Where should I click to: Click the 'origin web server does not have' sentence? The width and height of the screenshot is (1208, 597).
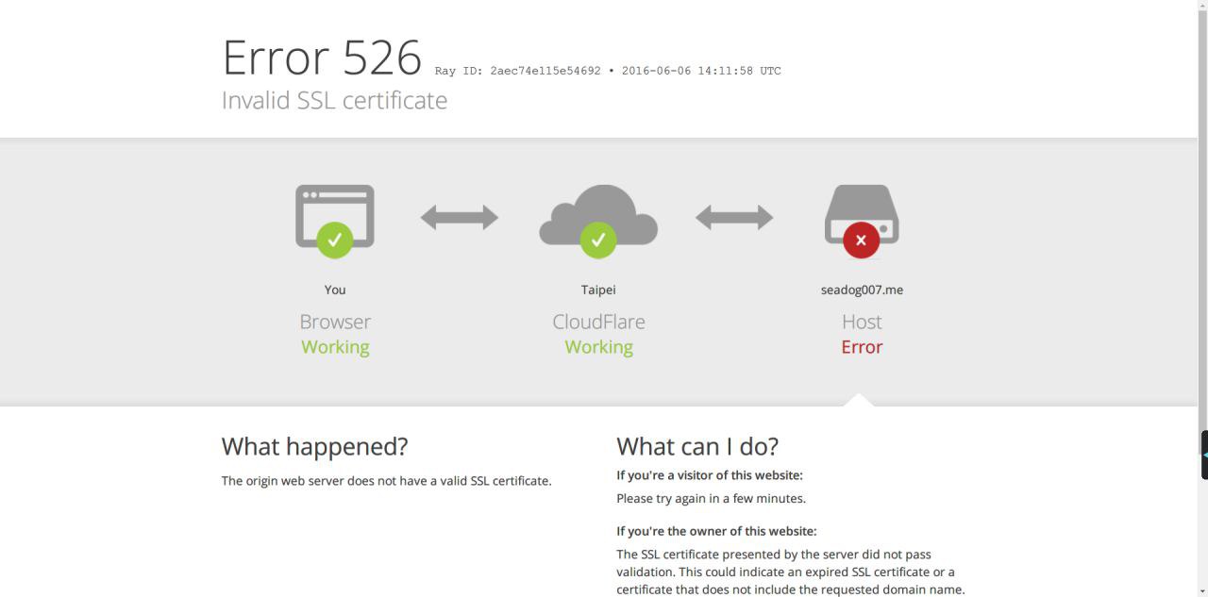click(386, 481)
